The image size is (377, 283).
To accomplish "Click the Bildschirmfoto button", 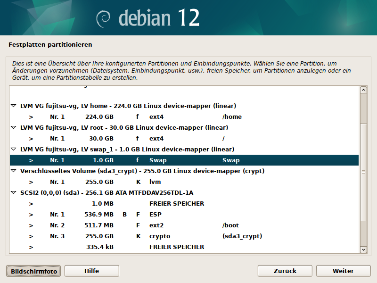I will [x=33, y=271].
